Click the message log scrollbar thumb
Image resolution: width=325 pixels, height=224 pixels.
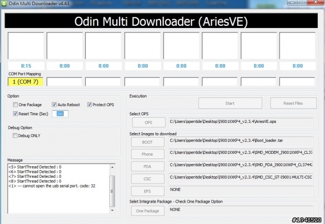tap(112, 191)
